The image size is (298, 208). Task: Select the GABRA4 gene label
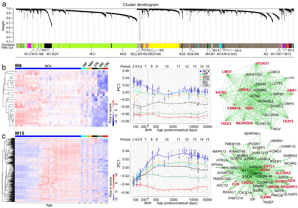290,156
